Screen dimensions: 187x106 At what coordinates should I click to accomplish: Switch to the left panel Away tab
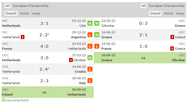click(x=36, y=13)
